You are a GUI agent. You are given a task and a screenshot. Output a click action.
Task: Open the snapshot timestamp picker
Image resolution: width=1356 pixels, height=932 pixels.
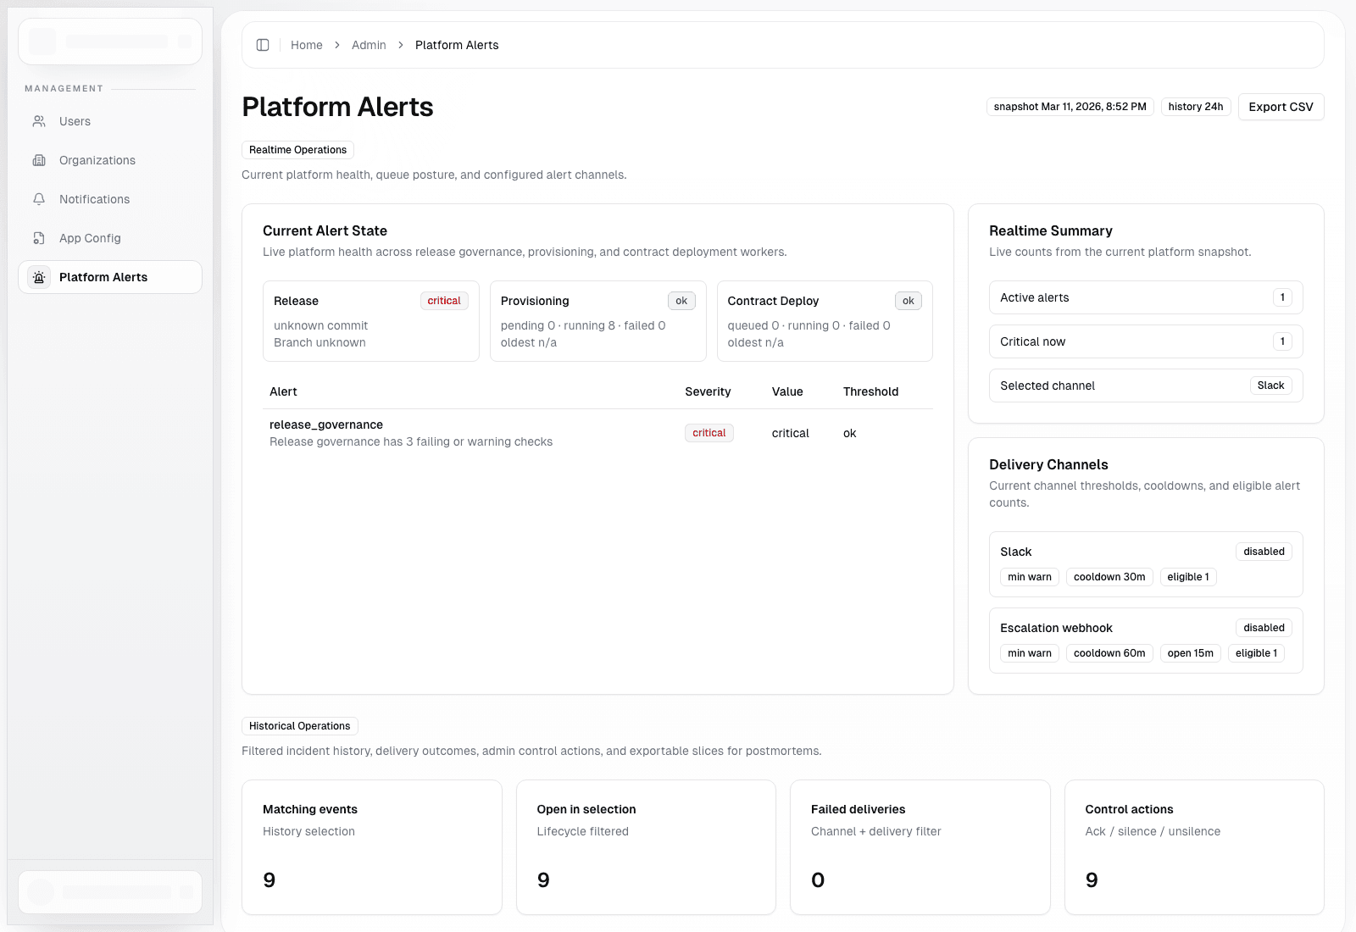tap(1069, 106)
